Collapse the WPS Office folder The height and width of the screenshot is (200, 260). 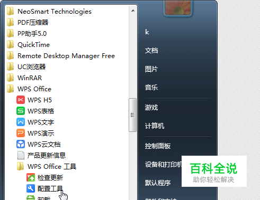tap(34, 89)
